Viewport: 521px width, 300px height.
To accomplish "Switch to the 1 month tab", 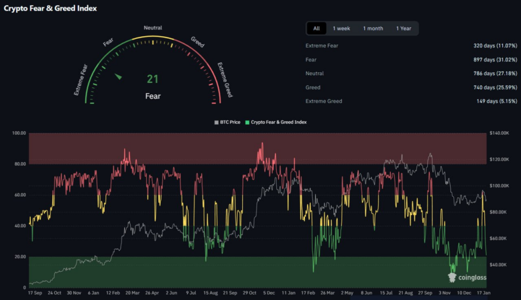I will pyautogui.click(x=373, y=28).
